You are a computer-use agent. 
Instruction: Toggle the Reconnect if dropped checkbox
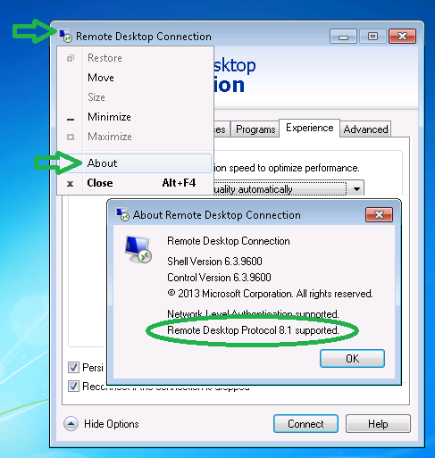click(73, 387)
